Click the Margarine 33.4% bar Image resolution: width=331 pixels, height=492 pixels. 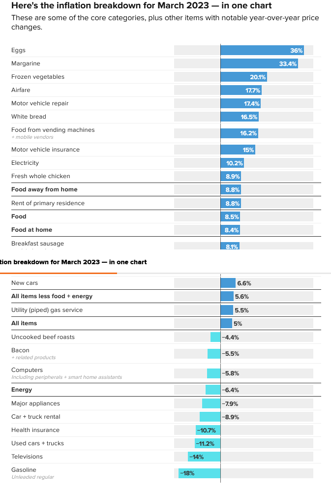259,63
